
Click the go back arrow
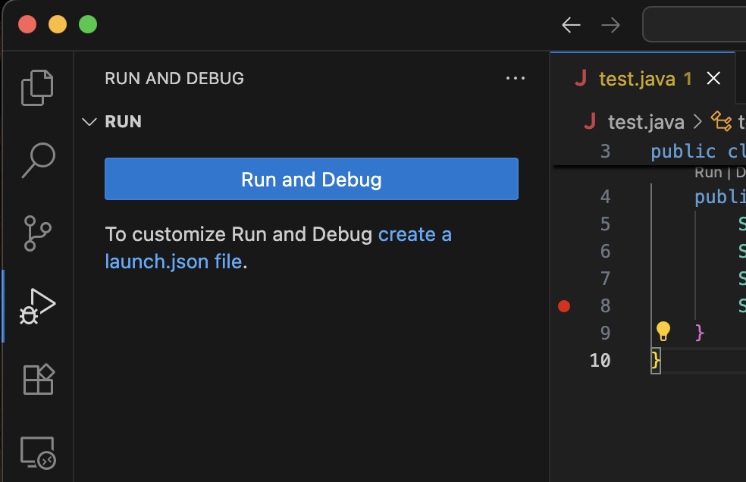571,25
